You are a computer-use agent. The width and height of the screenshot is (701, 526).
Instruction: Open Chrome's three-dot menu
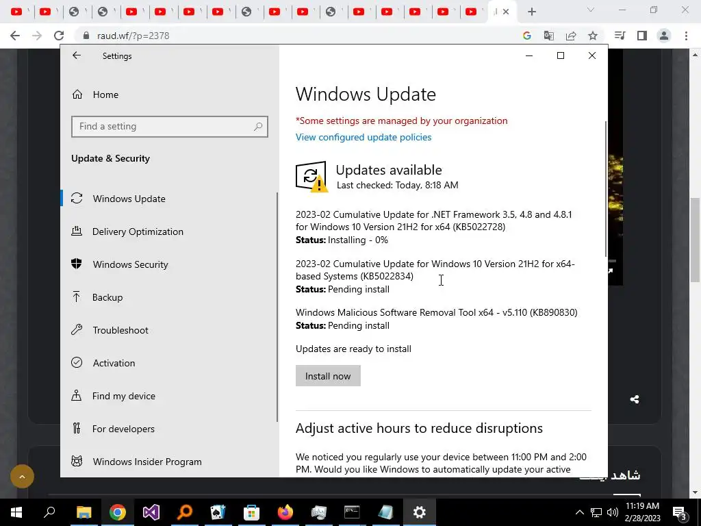coord(686,36)
